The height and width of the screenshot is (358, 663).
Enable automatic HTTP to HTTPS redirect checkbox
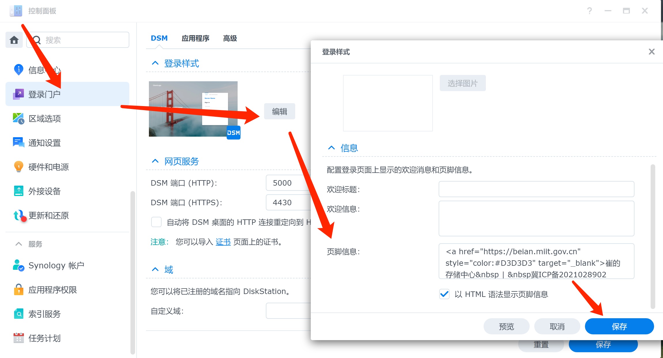(156, 222)
